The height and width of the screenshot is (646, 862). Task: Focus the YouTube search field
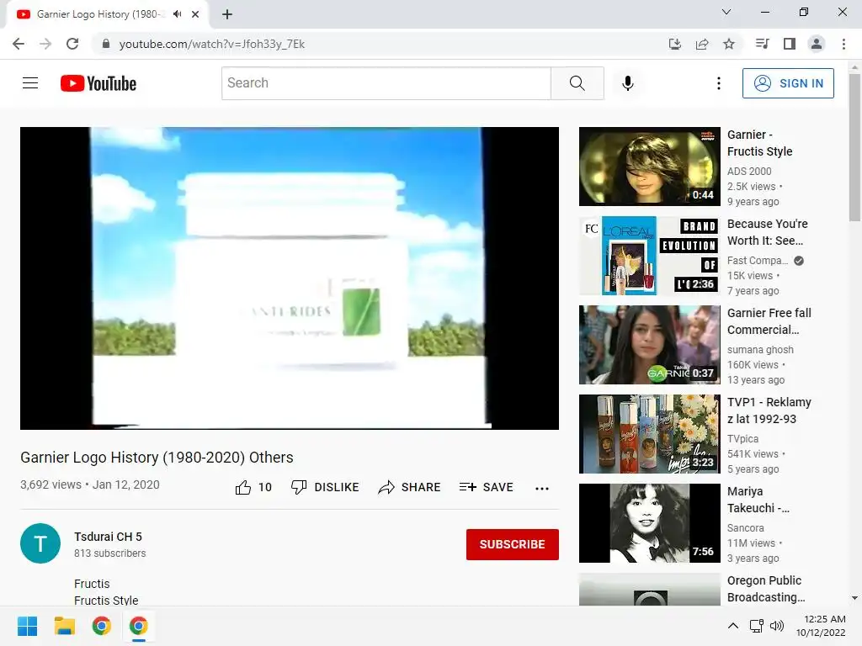click(386, 83)
